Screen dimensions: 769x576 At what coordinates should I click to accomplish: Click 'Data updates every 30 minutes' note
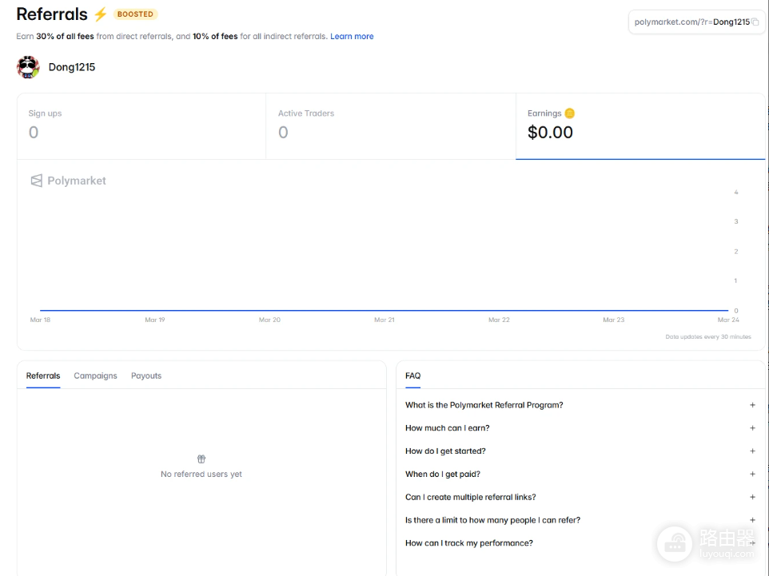point(708,337)
